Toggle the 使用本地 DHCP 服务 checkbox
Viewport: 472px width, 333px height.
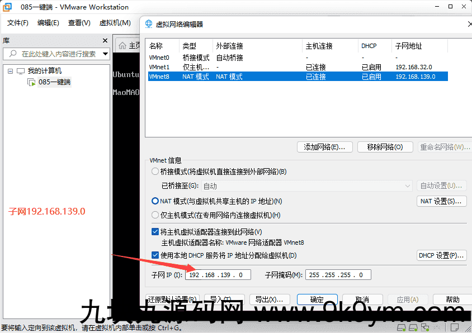pyautogui.click(x=155, y=255)
